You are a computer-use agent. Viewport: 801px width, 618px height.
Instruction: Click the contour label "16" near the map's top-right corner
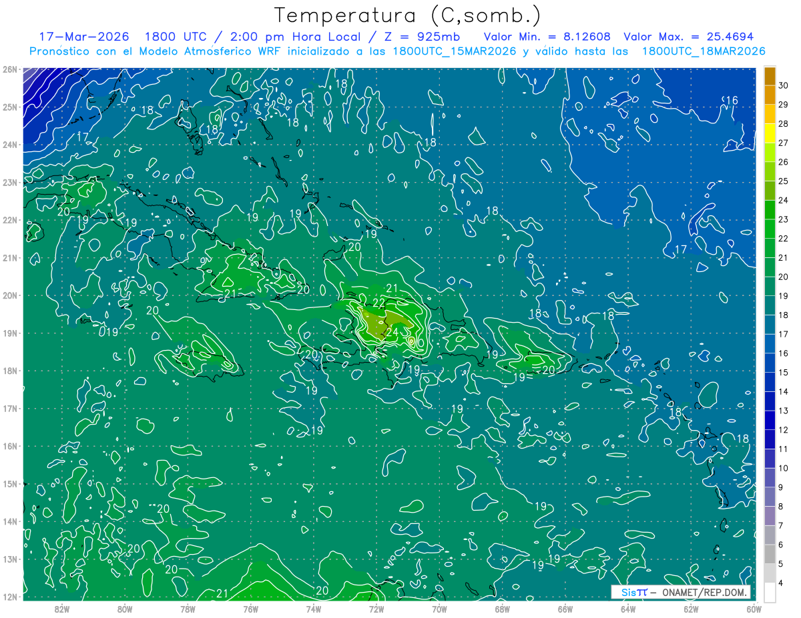tap(731, 101)
